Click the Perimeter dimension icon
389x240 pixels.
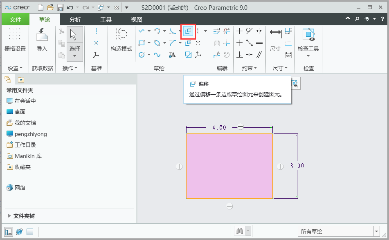click(x=288, y=31)
